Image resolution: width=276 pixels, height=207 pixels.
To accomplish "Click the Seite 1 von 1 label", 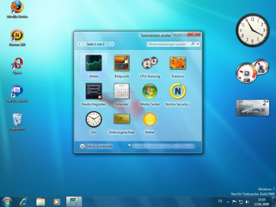I will (x=95, y=44).
